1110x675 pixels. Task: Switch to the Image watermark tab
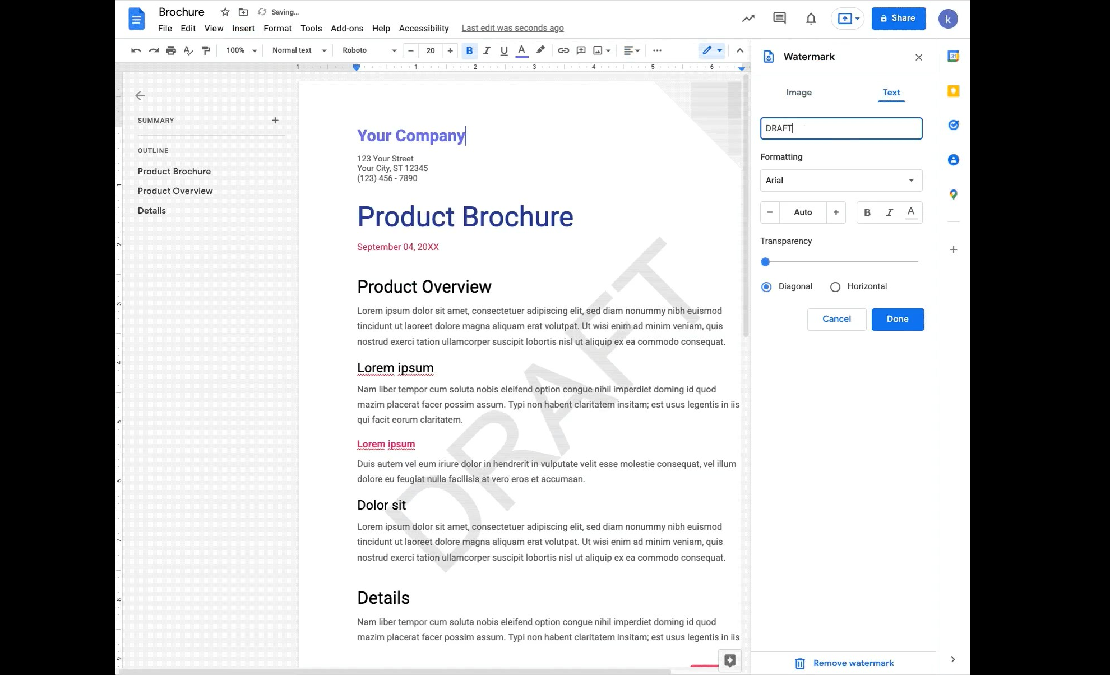798,93
